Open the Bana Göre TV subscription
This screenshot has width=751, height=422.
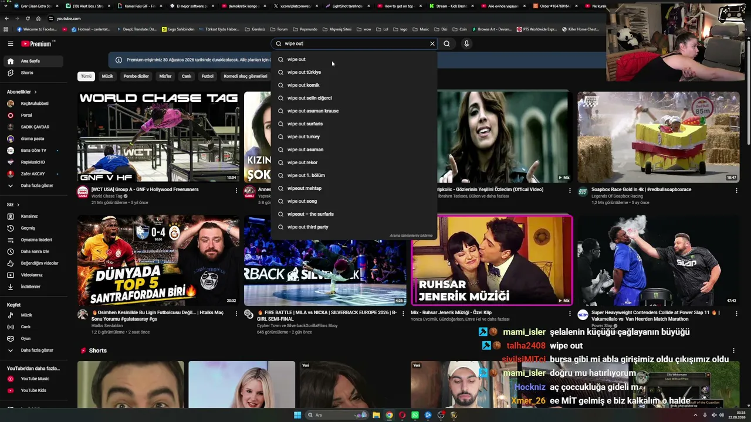coord(33,151)
